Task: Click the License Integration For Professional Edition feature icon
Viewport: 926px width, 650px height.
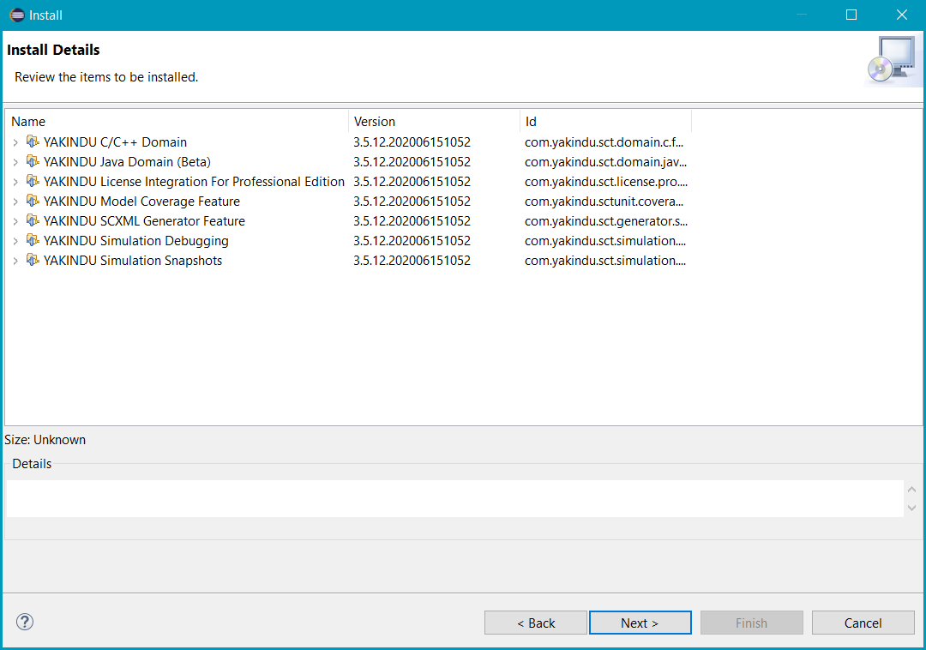Action: pyautogui.click(x=33, y=181)
